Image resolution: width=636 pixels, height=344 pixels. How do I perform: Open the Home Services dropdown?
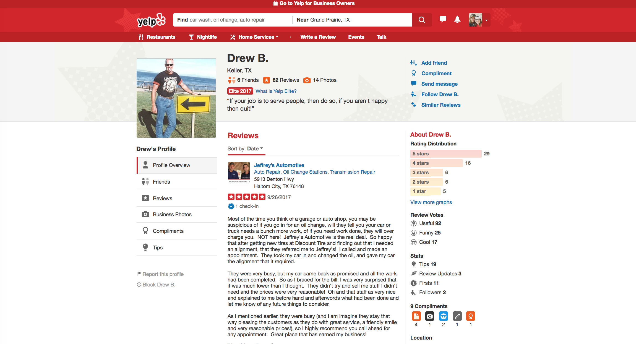coord(254,37)
